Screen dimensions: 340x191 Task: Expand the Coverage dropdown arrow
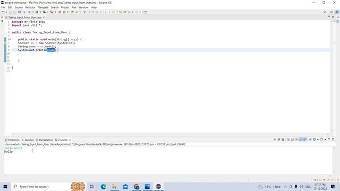pyautogui.click(x=48, y=12)
